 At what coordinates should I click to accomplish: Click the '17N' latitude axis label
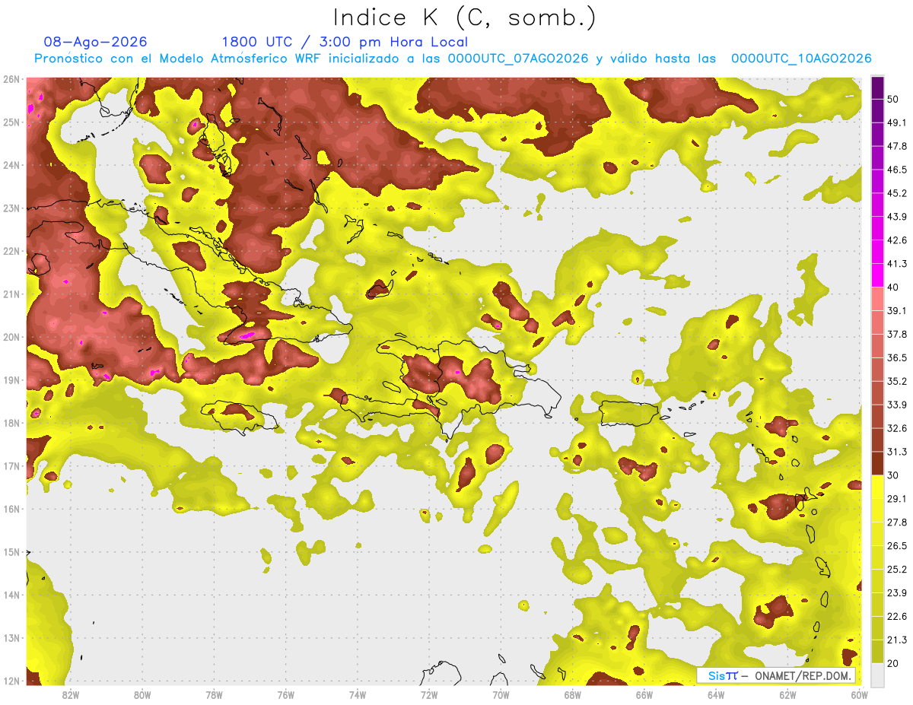tap(11, 466)
